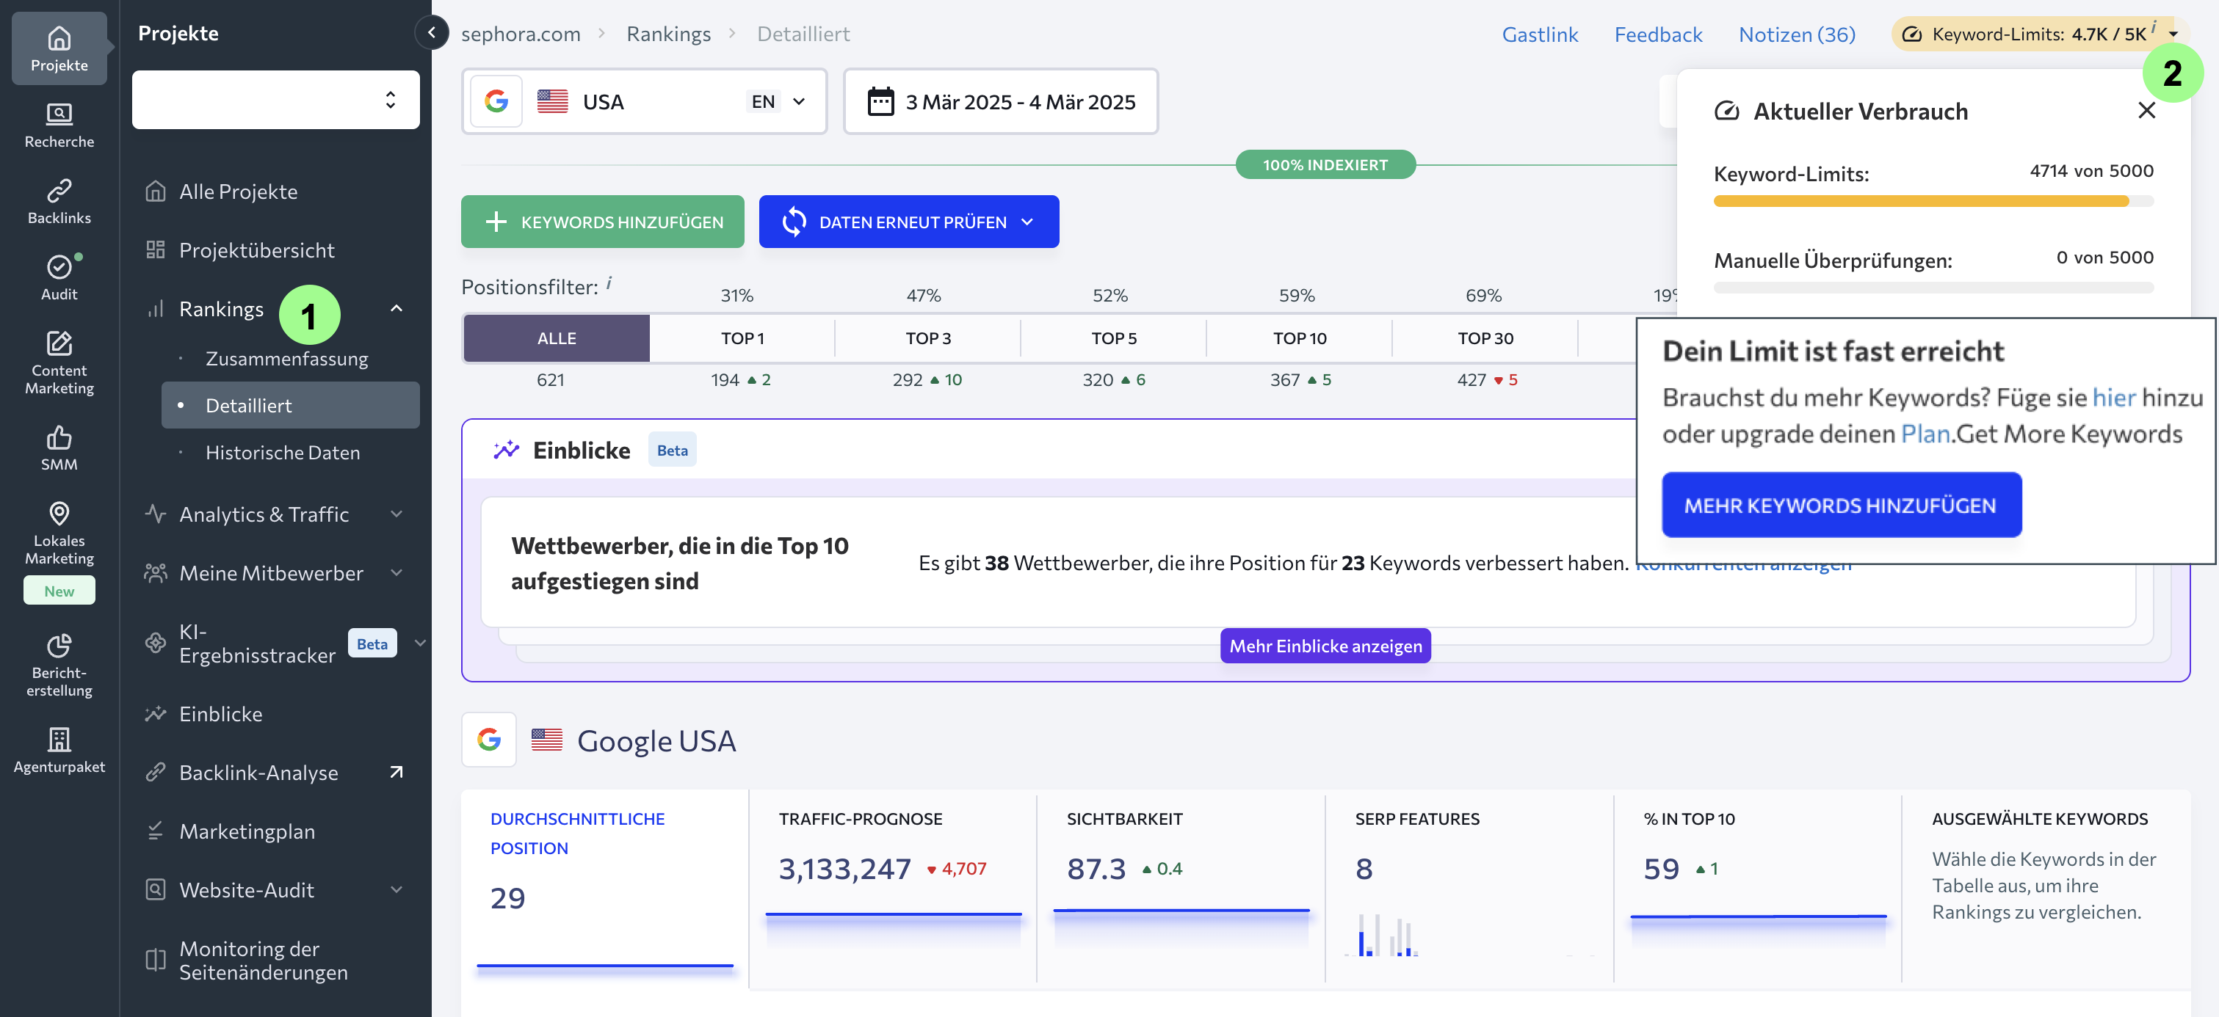Click the KI-Ergebnisstracker icon
2219x1017 pixels.
(x=155, y=642)
